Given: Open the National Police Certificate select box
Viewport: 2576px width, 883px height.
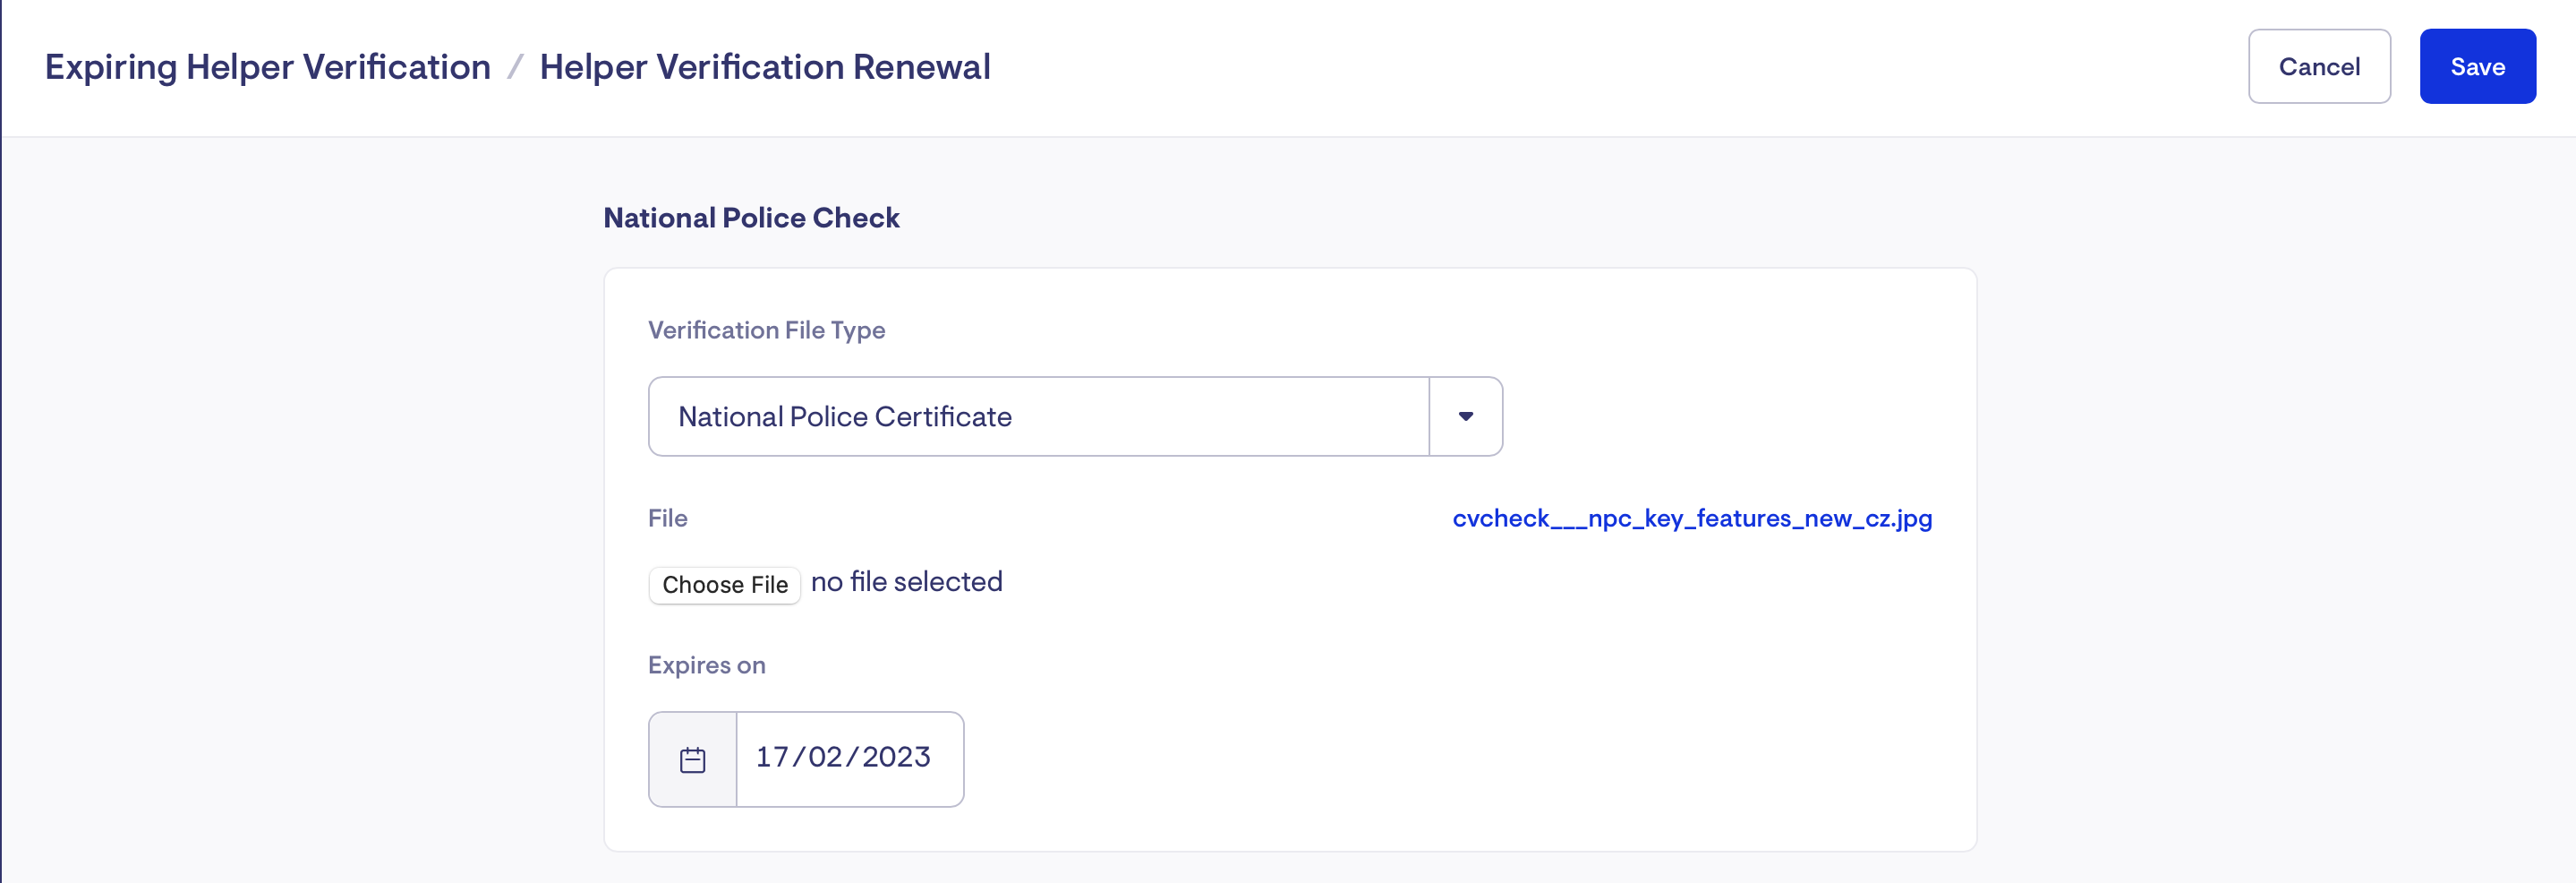Looking at the screenshot, I should (1038, 417).
